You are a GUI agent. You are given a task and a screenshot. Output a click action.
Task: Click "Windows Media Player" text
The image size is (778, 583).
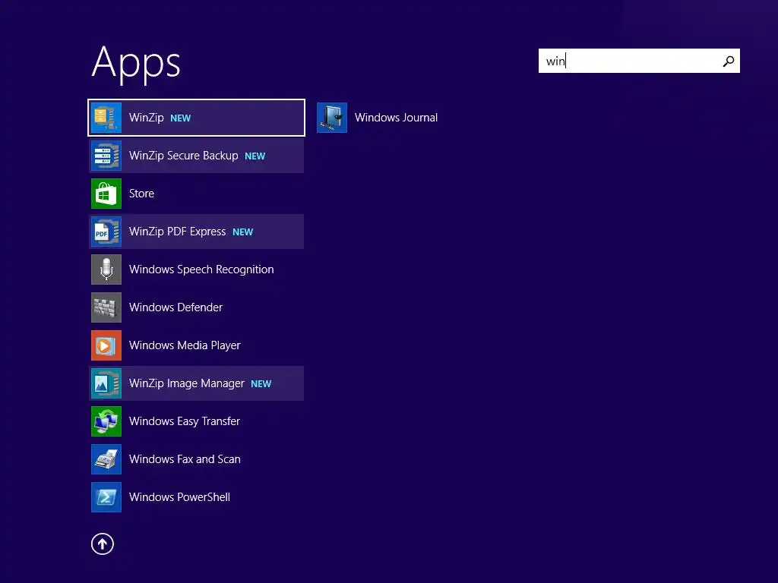point(185,345)
